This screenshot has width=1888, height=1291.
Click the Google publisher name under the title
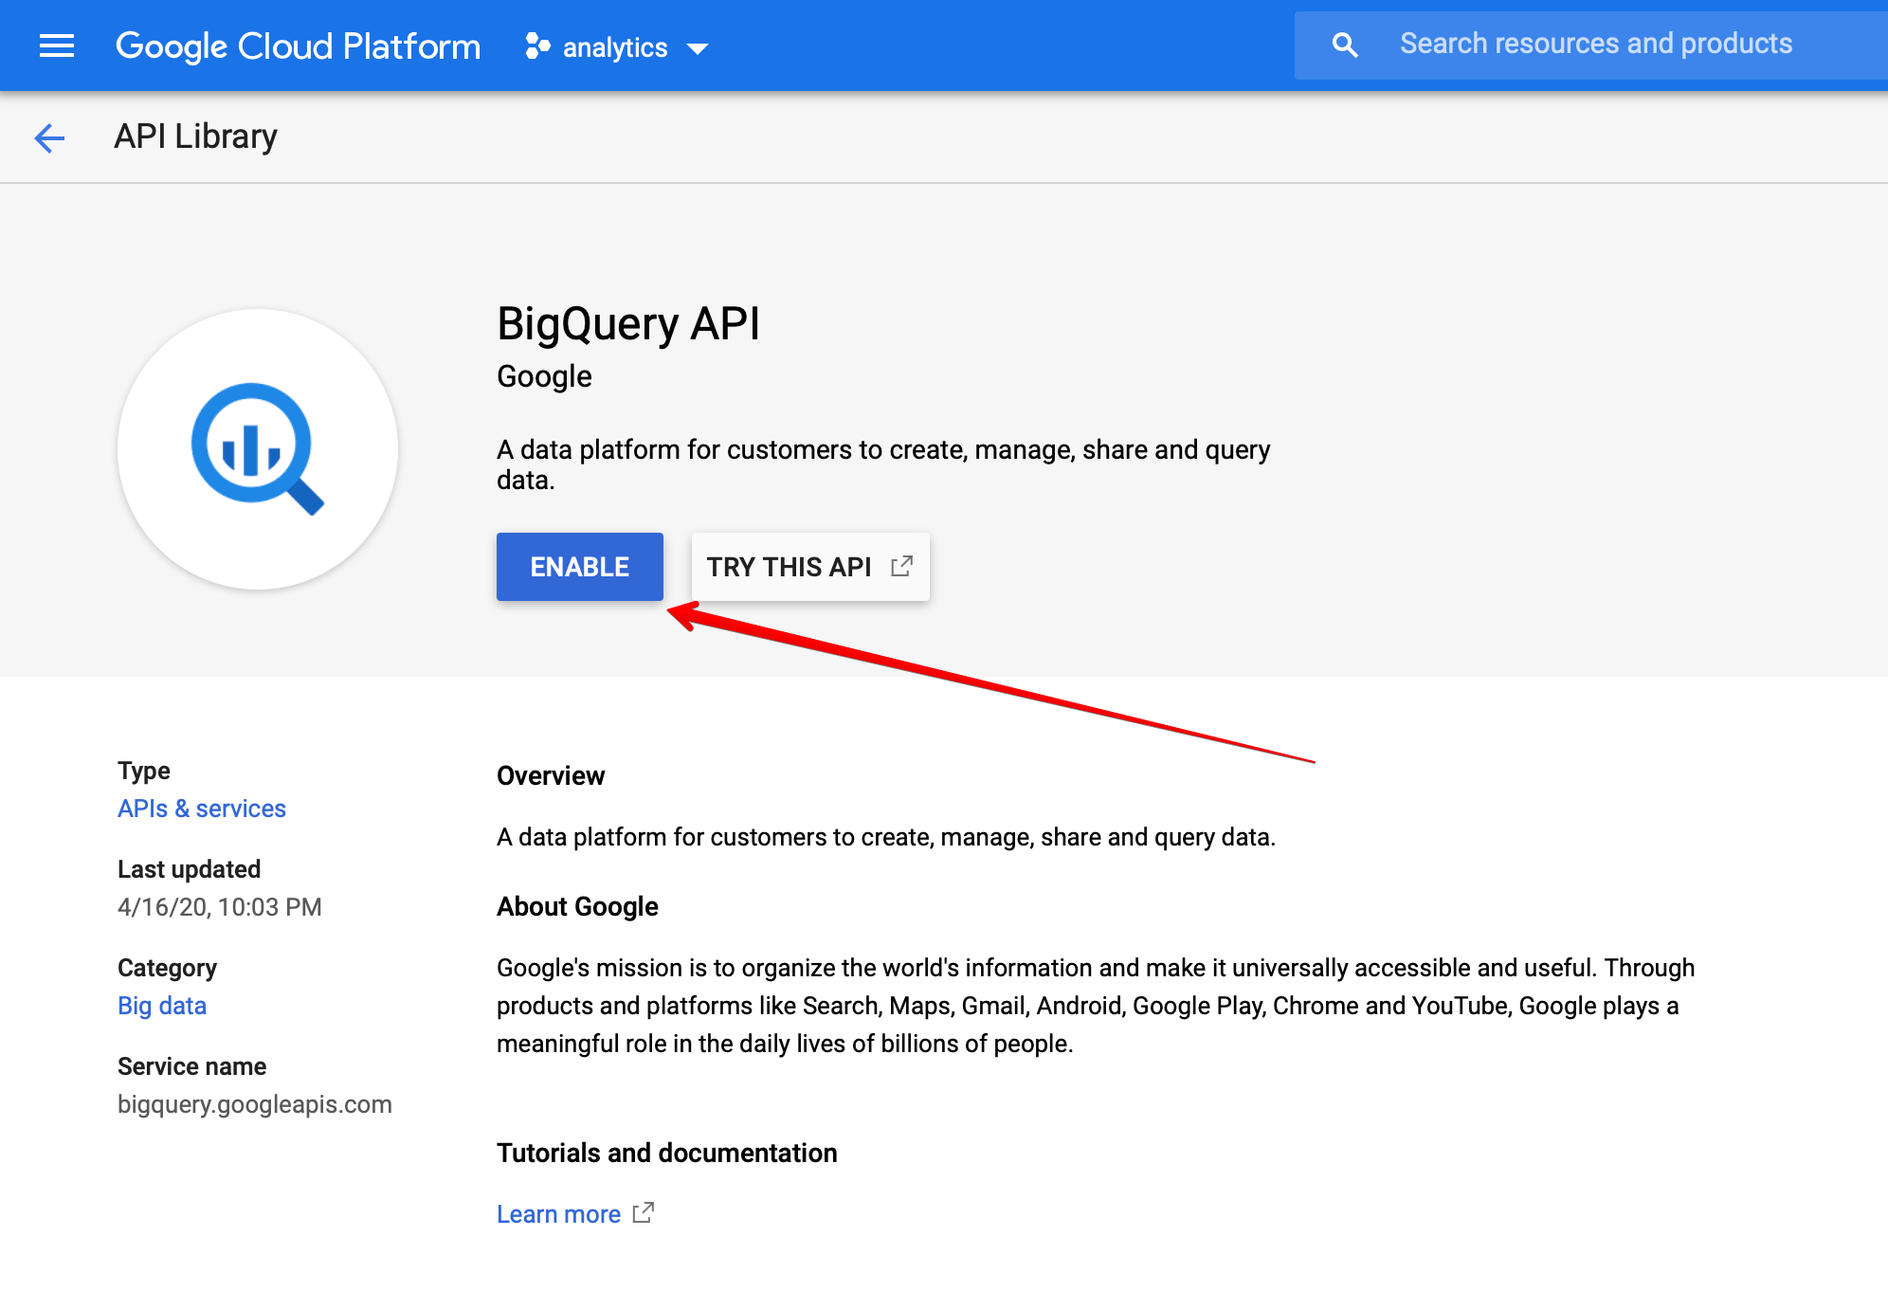click(x=544, y=376)
